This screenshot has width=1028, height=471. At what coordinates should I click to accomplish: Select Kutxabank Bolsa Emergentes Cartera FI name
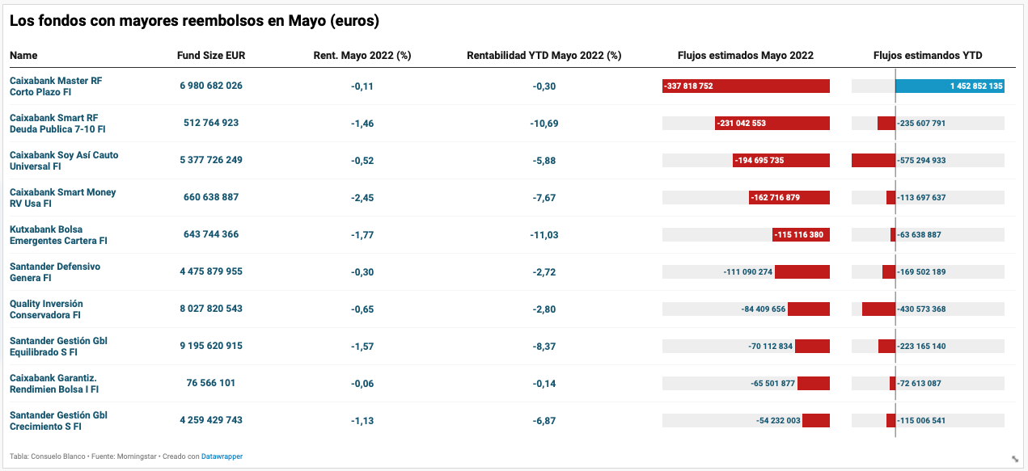(x=58, y=235)
